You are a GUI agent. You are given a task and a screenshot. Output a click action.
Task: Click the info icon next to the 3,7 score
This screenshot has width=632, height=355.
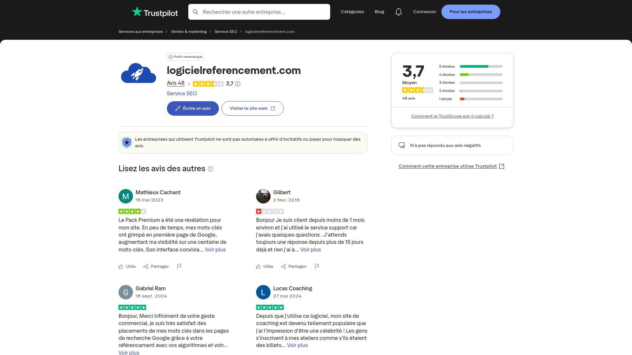coord(238,84)
